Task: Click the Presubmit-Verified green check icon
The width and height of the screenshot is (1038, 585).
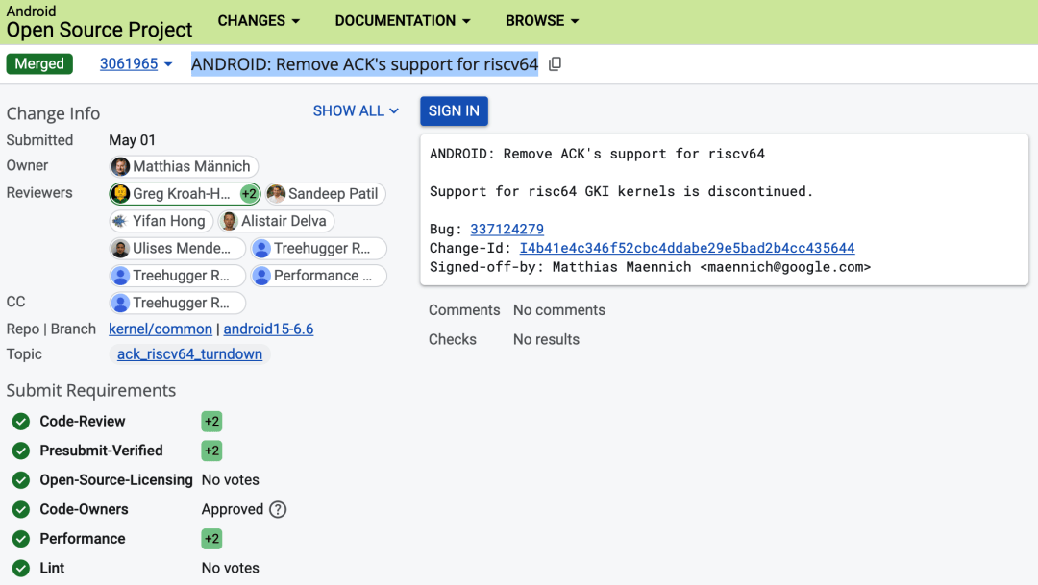Action: [x=21, y=451]
